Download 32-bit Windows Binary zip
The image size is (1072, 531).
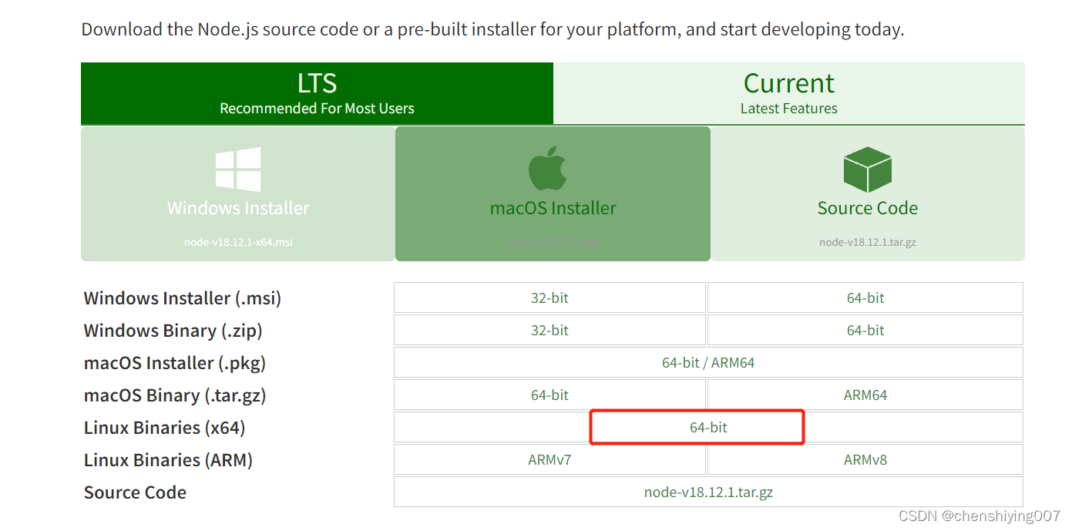[x=549, y=330]
